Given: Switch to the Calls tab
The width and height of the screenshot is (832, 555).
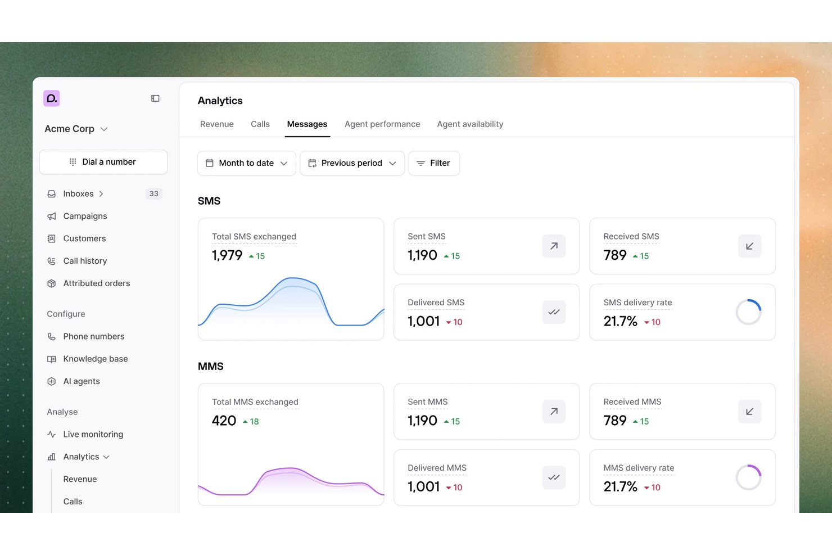Looking at the screenshot, I should coord(260,124).
